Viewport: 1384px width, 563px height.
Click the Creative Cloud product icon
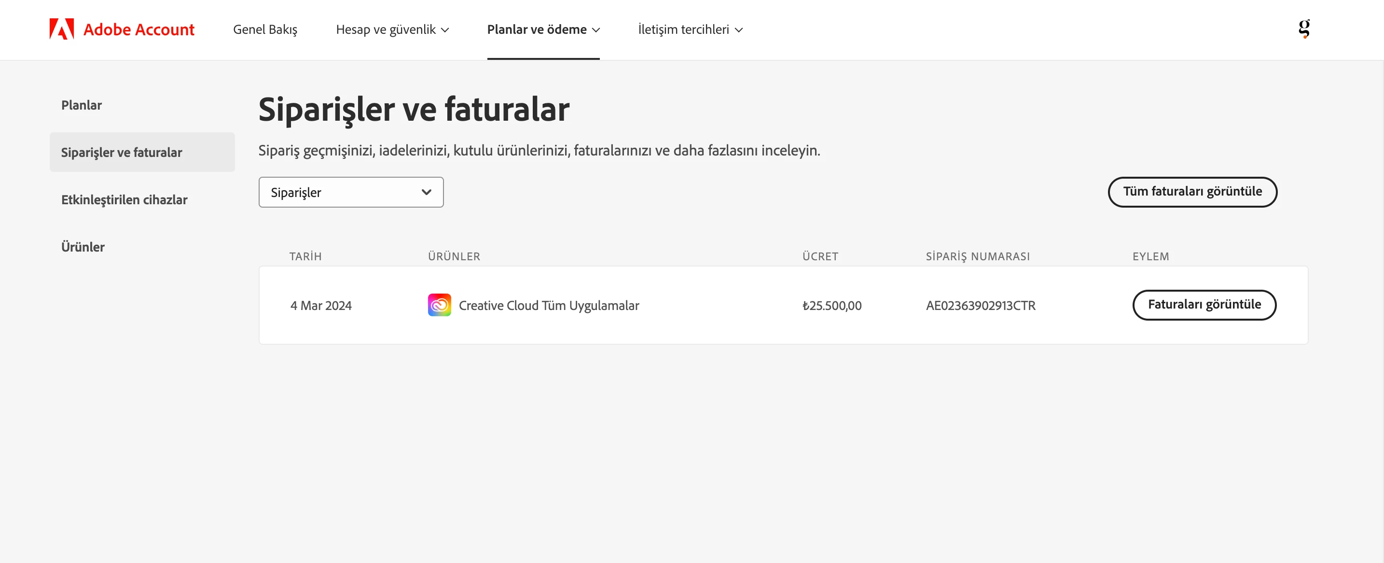coord(439,305)
